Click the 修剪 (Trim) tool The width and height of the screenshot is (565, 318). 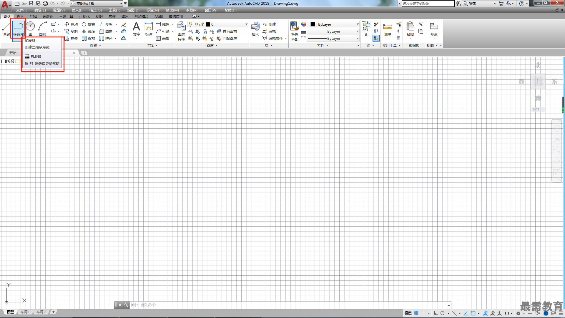106,24
